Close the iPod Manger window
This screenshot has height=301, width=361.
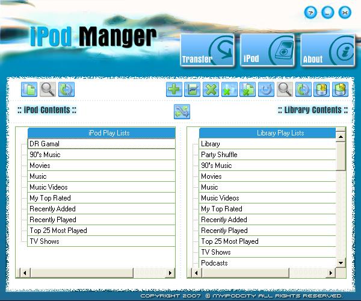pyautogui.click(x=345, y=13)
